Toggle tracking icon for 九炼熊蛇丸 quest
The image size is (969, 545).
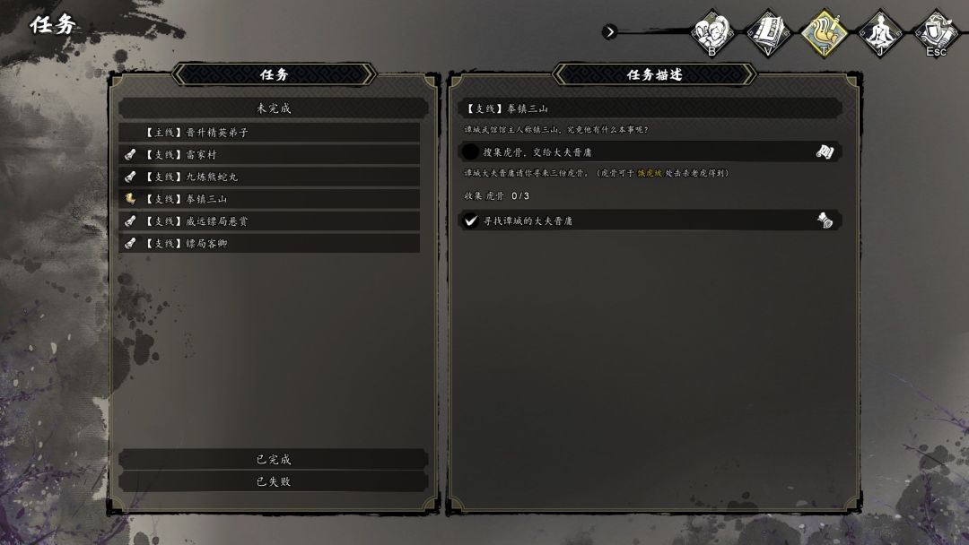tap(130, 177)
